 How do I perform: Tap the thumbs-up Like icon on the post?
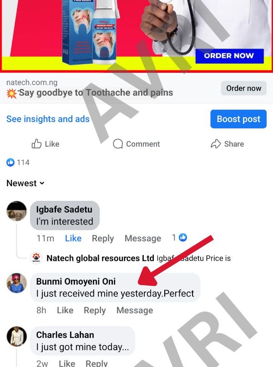click(x=36, y=144)
